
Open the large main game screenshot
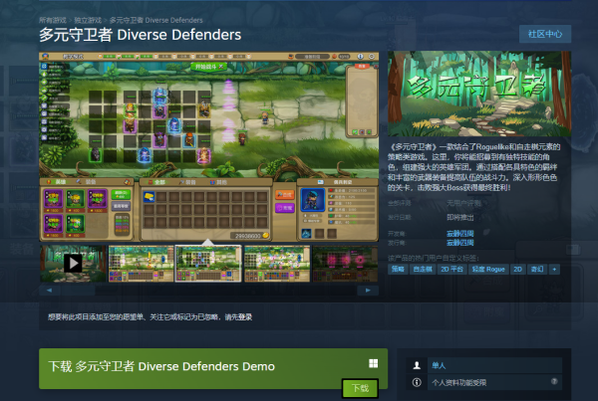[x=209, y=146]
